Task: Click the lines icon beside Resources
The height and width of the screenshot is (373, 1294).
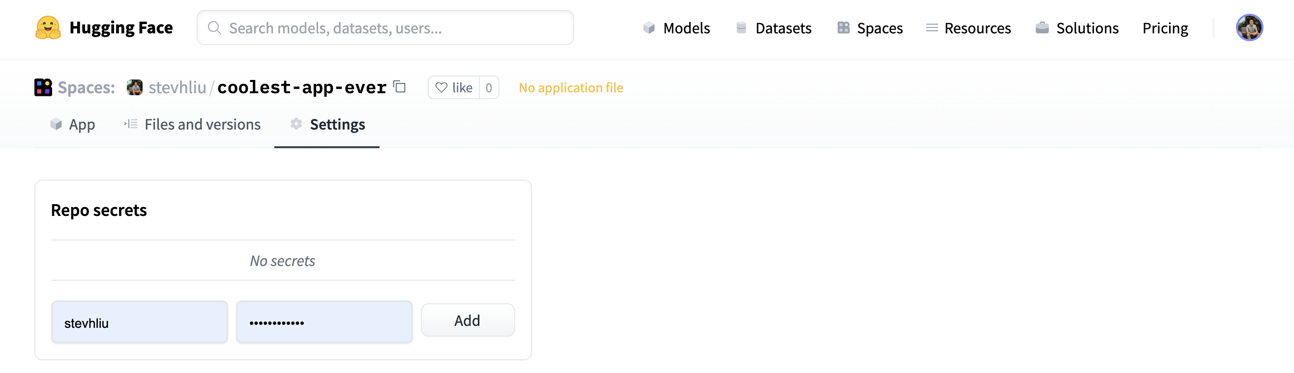Action: (932, 27)
